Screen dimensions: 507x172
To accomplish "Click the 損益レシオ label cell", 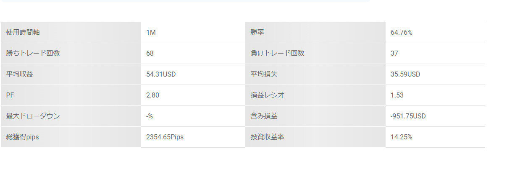I will tap(315, 95).
